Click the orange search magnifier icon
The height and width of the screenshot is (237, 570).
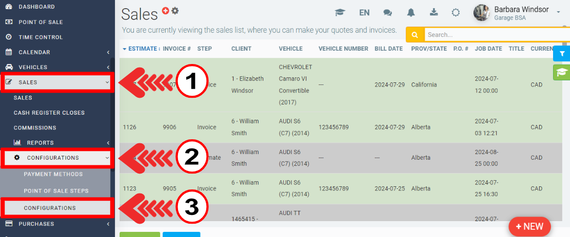[x=415, y=35]
